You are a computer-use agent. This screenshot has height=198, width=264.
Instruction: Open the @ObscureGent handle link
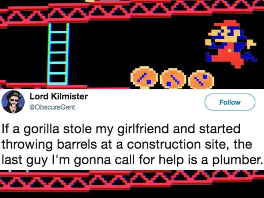52,107
